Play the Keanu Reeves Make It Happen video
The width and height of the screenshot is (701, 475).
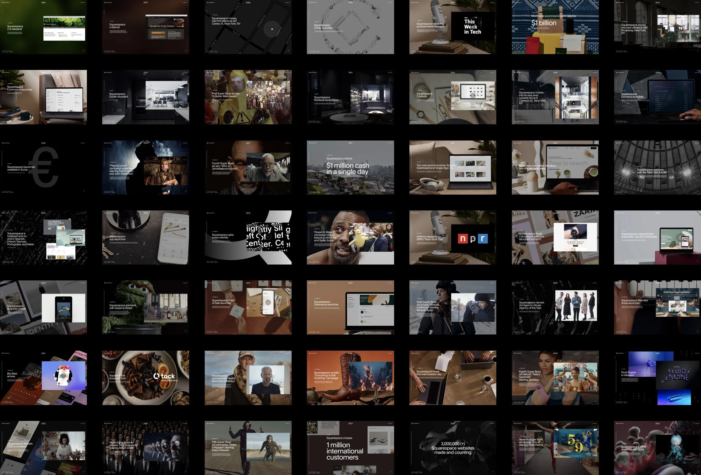pyautogui.click(x=268, y=447)
